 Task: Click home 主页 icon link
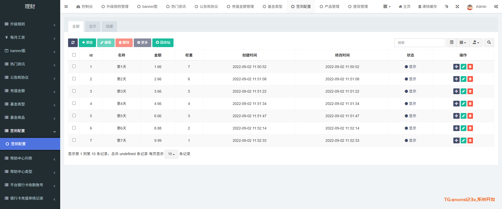tap(405, 7)
